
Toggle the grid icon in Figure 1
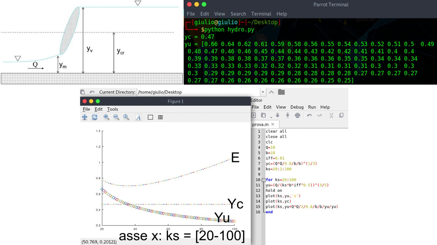point(160,117)
